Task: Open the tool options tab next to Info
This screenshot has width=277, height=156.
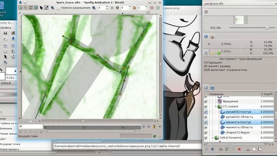Action: click(x=213, y=36)
